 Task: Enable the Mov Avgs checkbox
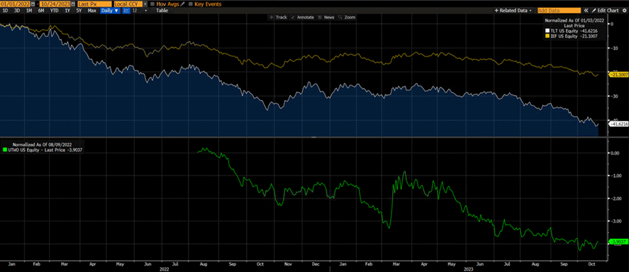click(152, 4)
